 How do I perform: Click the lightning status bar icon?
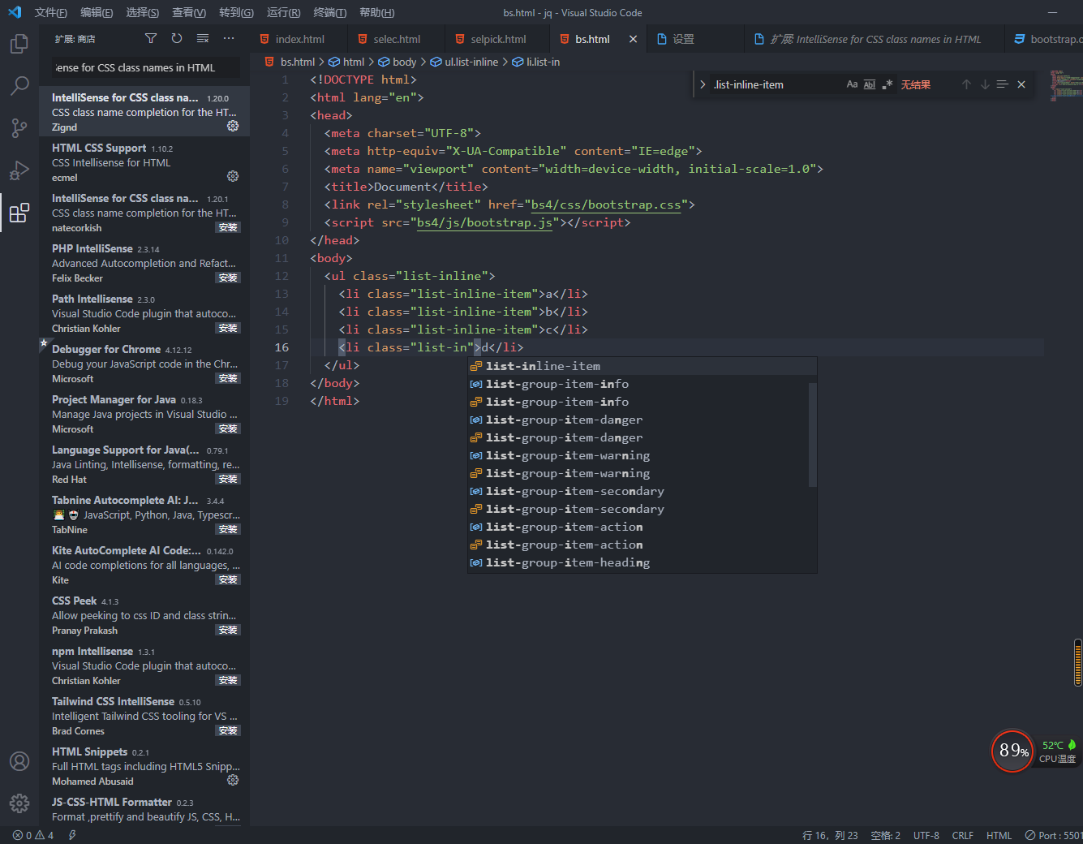pos(72,835)
